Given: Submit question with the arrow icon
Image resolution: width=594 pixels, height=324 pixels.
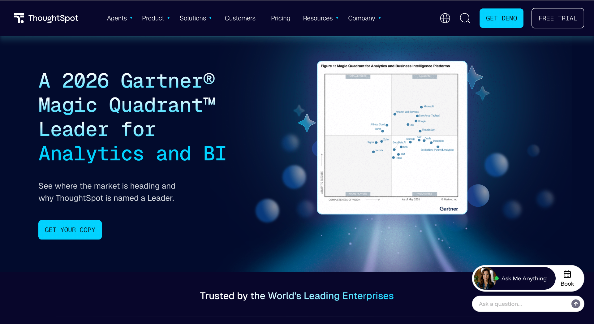Looking at the screenshot, I should (575, 304).
